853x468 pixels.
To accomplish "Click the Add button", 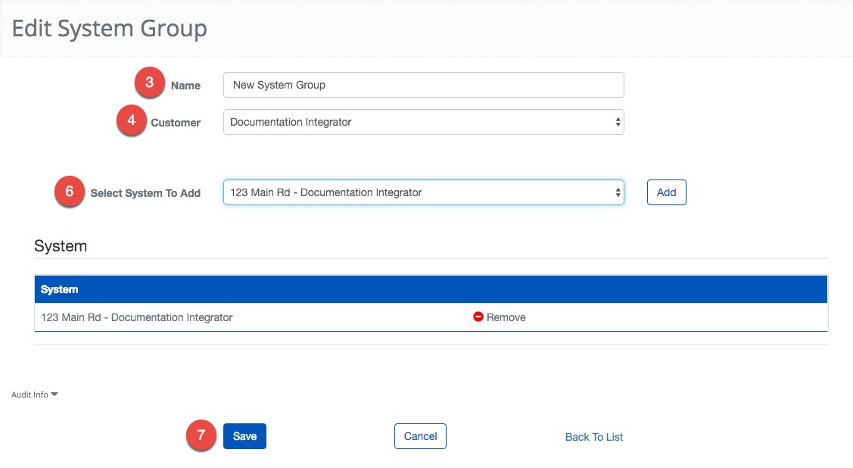I will (x=666, y=192).
